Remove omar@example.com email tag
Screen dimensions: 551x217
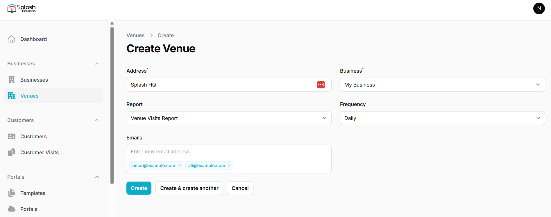pos(179,166)
